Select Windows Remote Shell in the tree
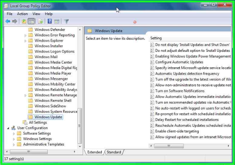 [53, 100]
